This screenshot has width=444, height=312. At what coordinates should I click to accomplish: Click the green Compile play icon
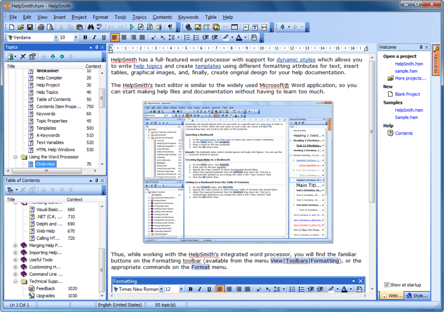(x=132, y=27)
